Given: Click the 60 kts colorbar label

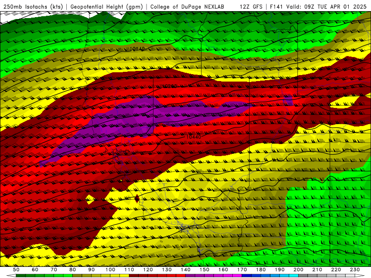Looking at the screenshot, I should pos(35,270).
